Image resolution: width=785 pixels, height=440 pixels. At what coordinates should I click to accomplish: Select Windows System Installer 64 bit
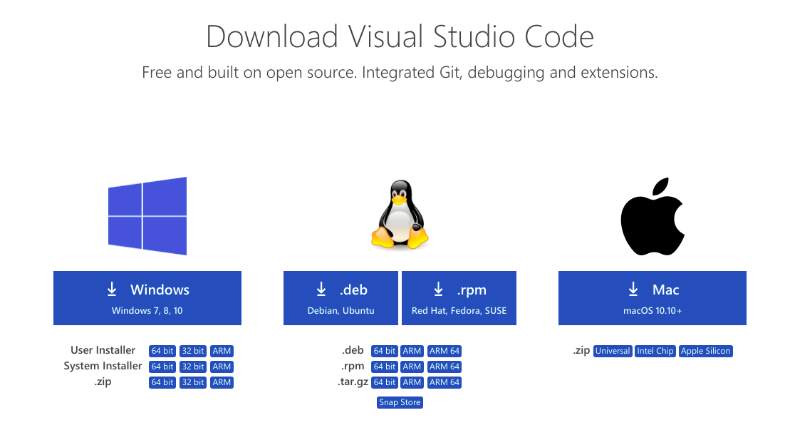(x=162, y=367)
